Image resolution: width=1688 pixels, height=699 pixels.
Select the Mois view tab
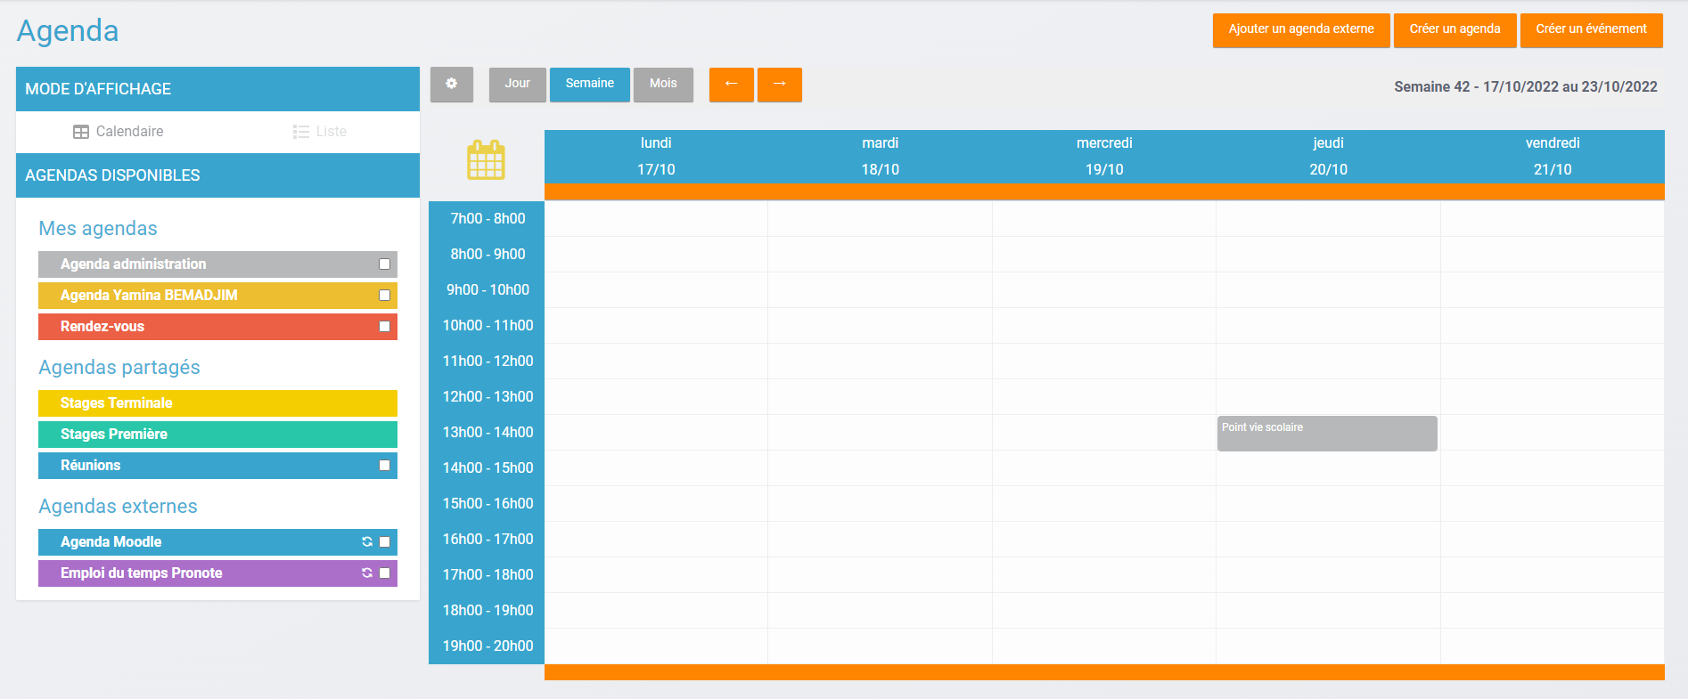pyautogui.click(x=663, y=85)
